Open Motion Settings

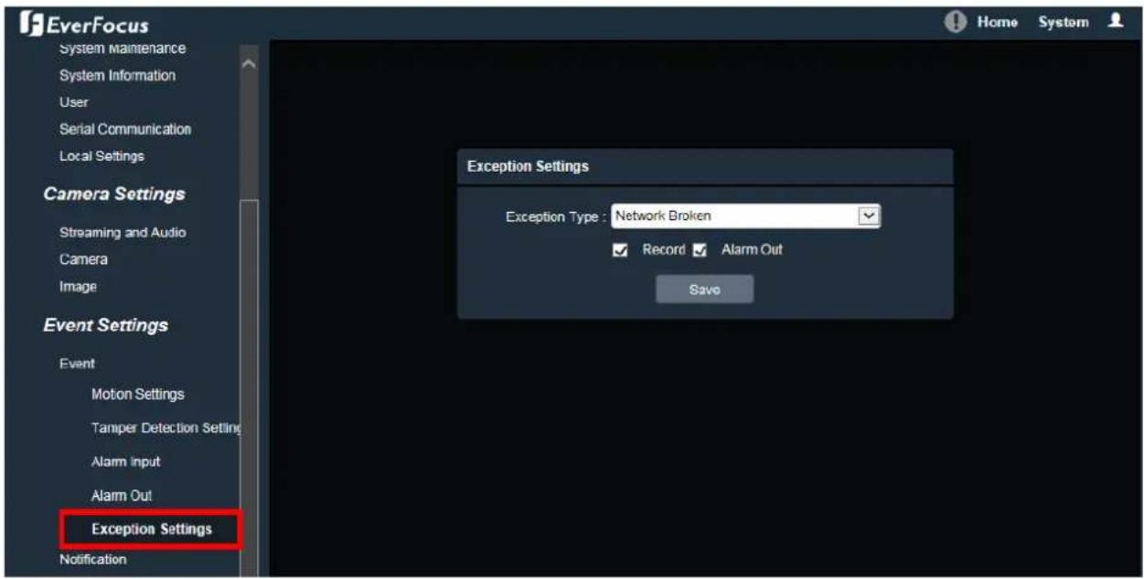138,395
